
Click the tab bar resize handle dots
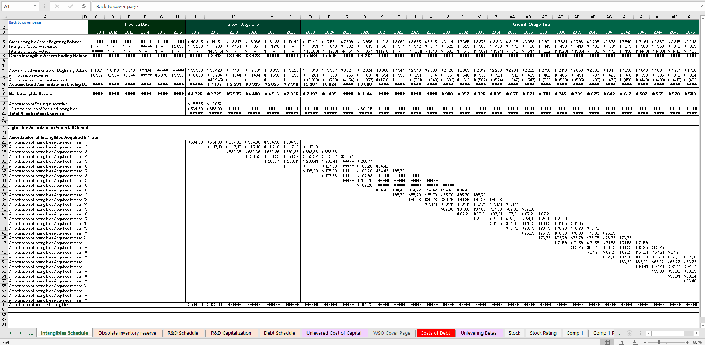pyautogui.click(x=640, y=333)
